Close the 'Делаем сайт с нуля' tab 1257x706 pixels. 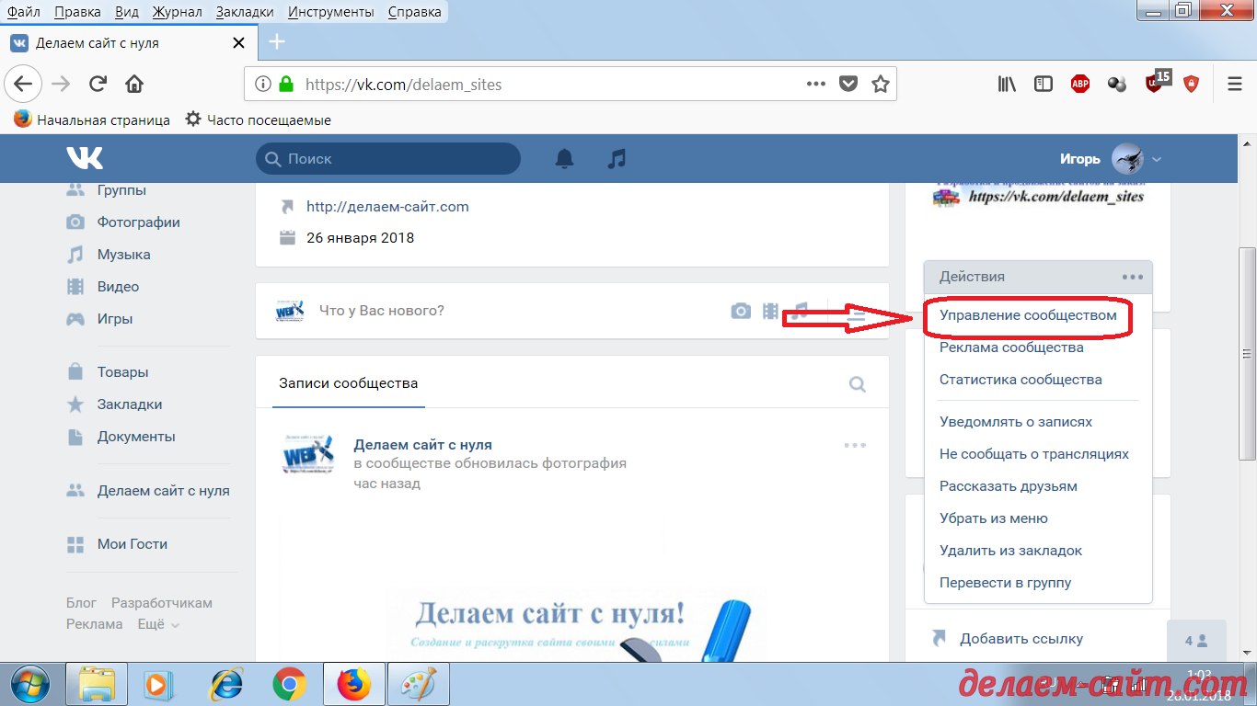click(x=239, y=42)
